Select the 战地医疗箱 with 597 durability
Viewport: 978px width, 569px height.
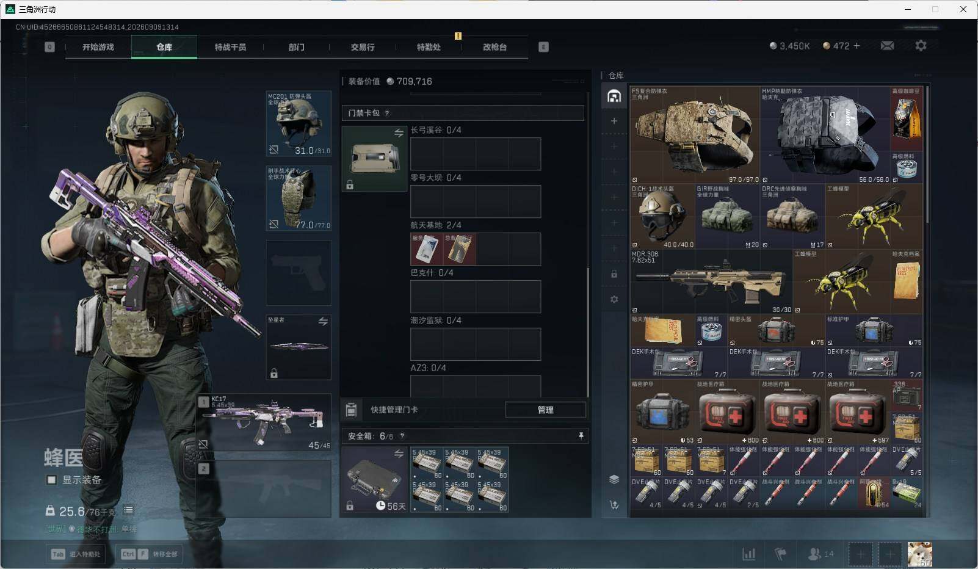point(858,412)
